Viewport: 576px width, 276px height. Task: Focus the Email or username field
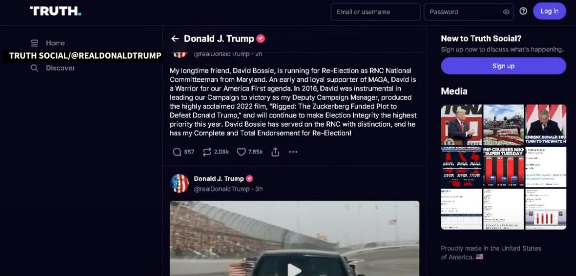coord(375,12)
